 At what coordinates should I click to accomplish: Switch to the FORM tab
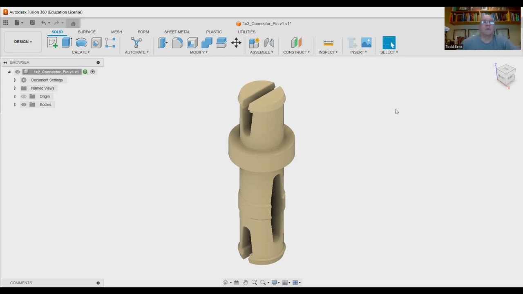[143, 32]
